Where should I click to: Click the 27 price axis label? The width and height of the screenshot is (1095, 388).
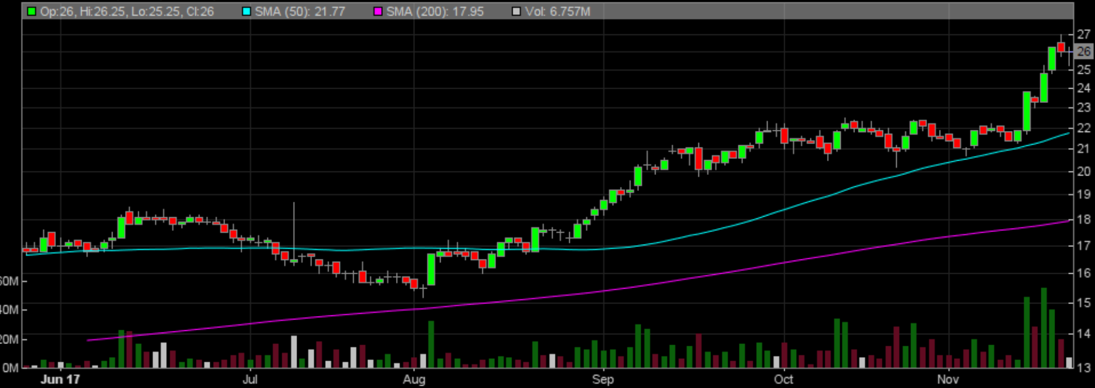click(x=1084, y=35)
